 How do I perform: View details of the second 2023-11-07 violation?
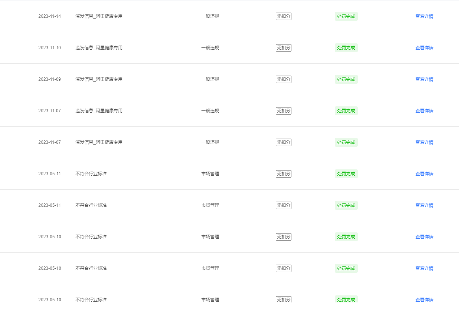424,142
